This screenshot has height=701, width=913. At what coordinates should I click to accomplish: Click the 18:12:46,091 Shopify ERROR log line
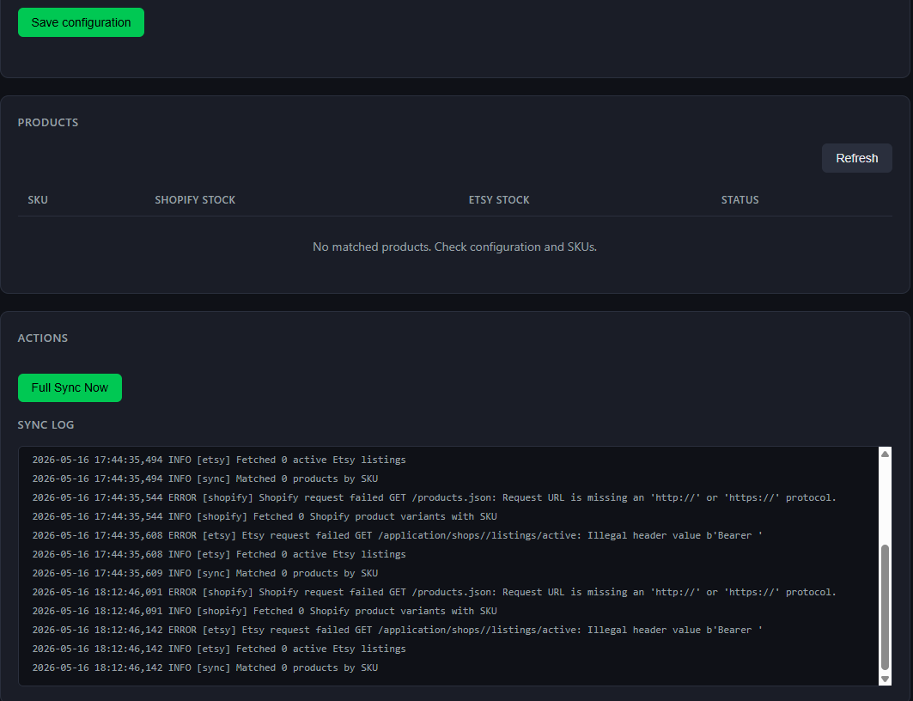point(435,592)
